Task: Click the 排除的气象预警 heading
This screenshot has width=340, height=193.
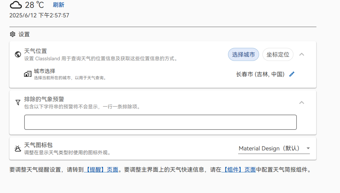Action: click(44, 99)
